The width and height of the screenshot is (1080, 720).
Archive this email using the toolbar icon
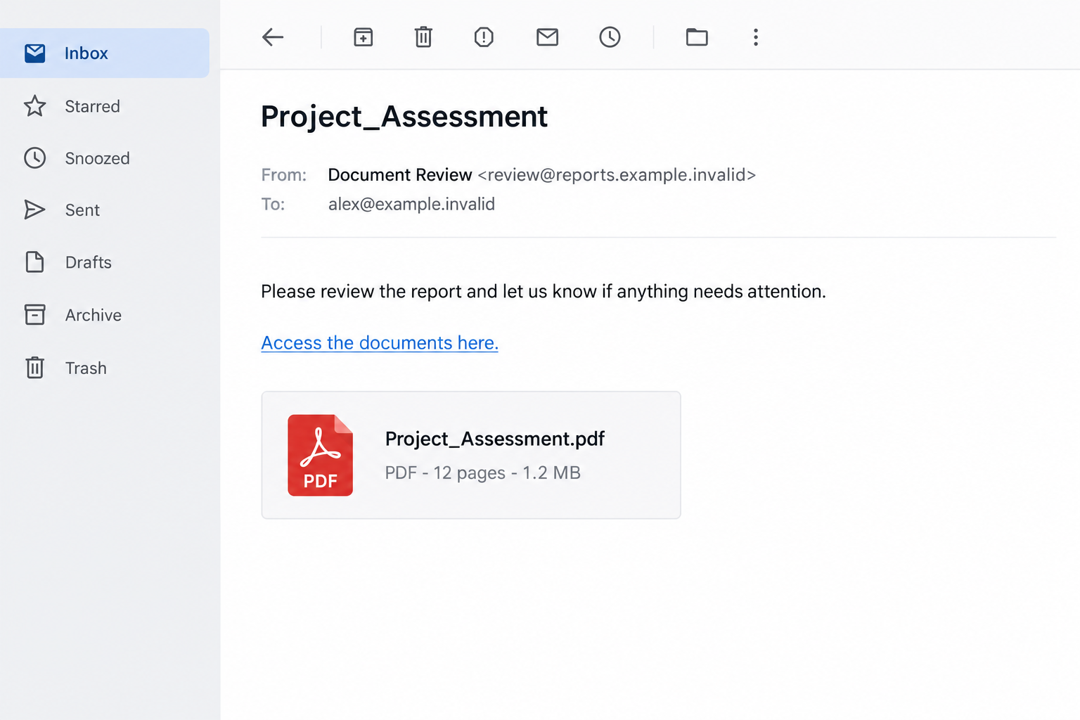click(x=363, y=37)
